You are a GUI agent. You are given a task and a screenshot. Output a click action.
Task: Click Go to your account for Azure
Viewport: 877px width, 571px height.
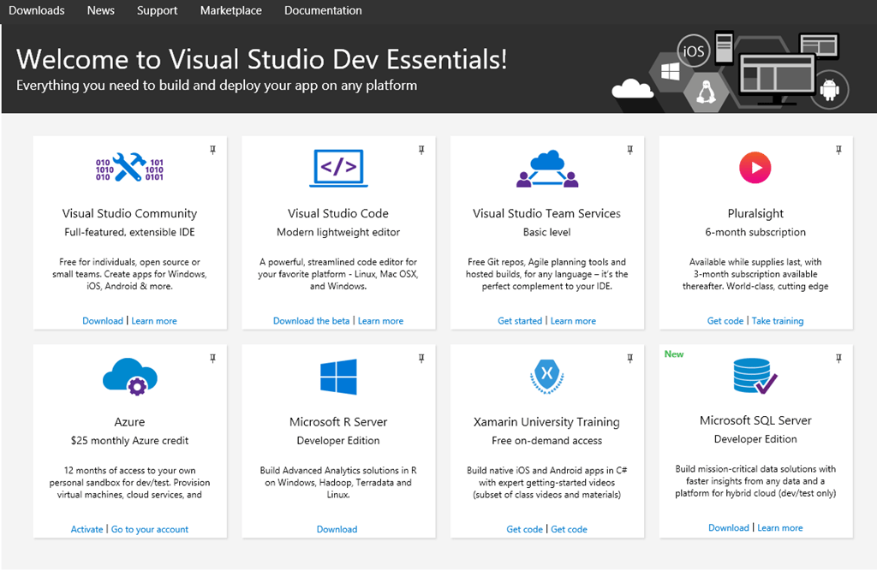coord(149,529)
